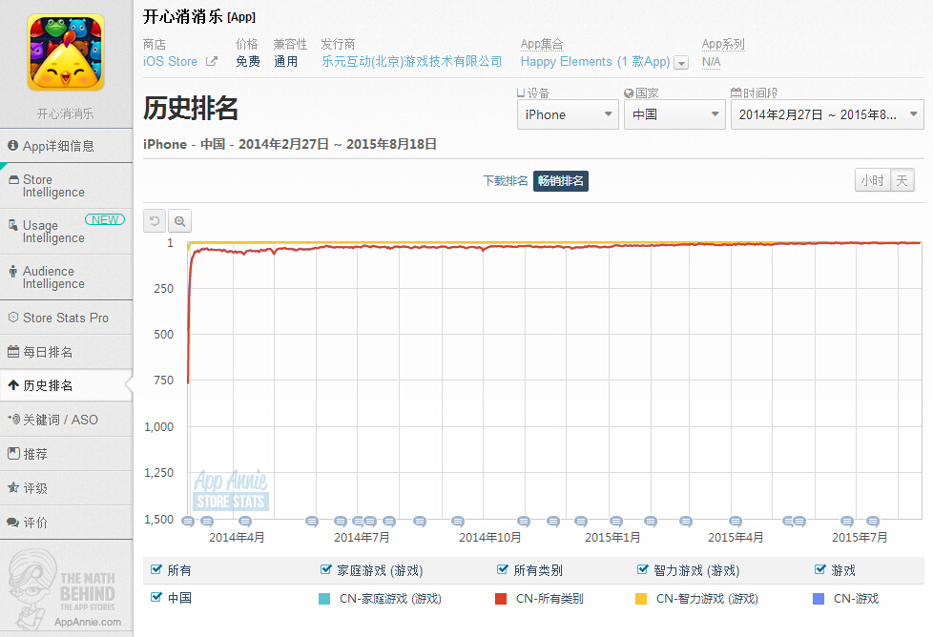Open Audience Intelligence sidebar item
933x637 pixels.
[66, 277]
